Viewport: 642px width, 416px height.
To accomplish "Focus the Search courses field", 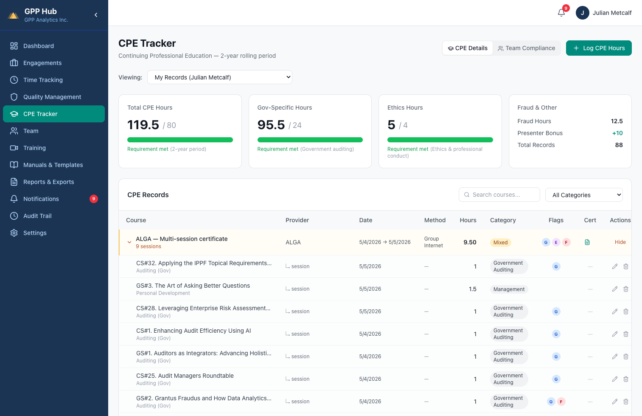I will pyautogui.click(x=499, y=195).
